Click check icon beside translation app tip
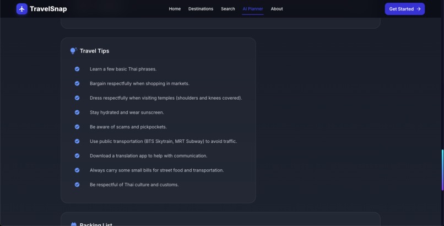Image resolution: width=444 pixels, height=226 pixels. pyautogui.click(x=77, y=156)
